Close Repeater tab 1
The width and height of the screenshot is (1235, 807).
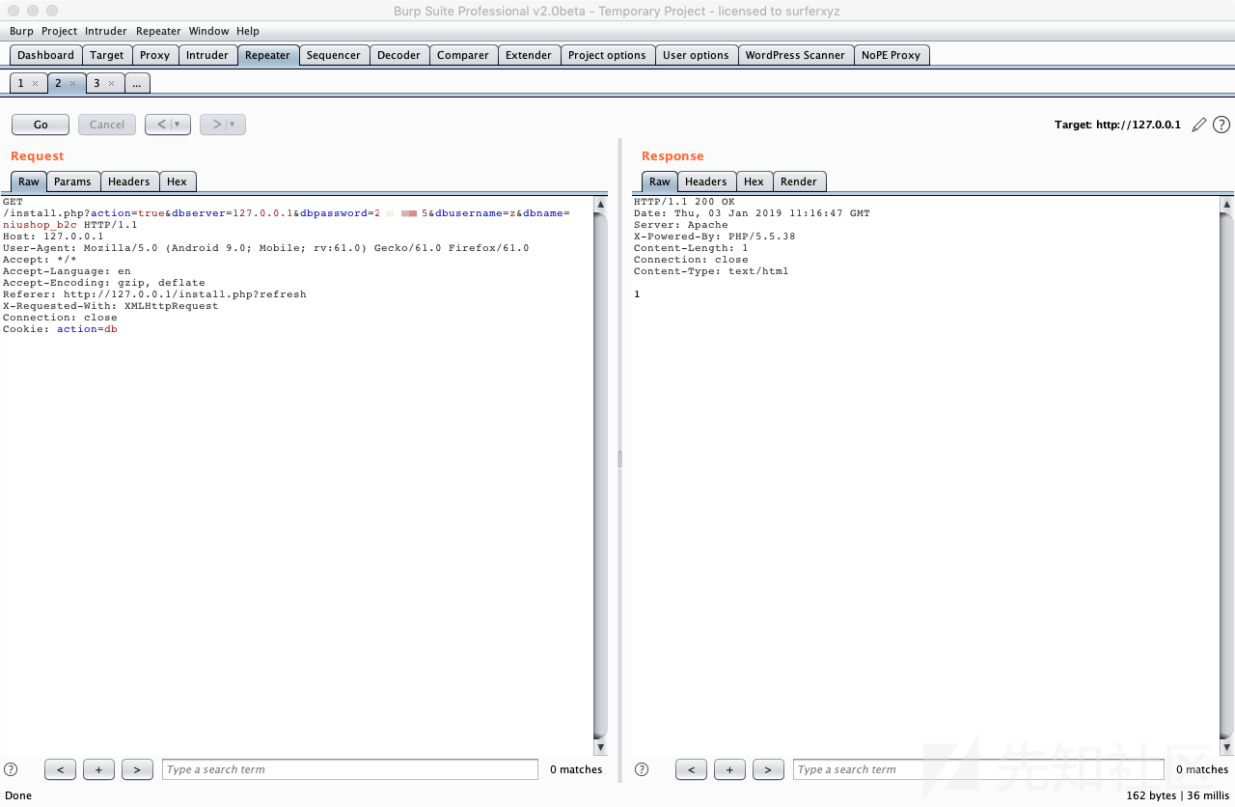35,84
